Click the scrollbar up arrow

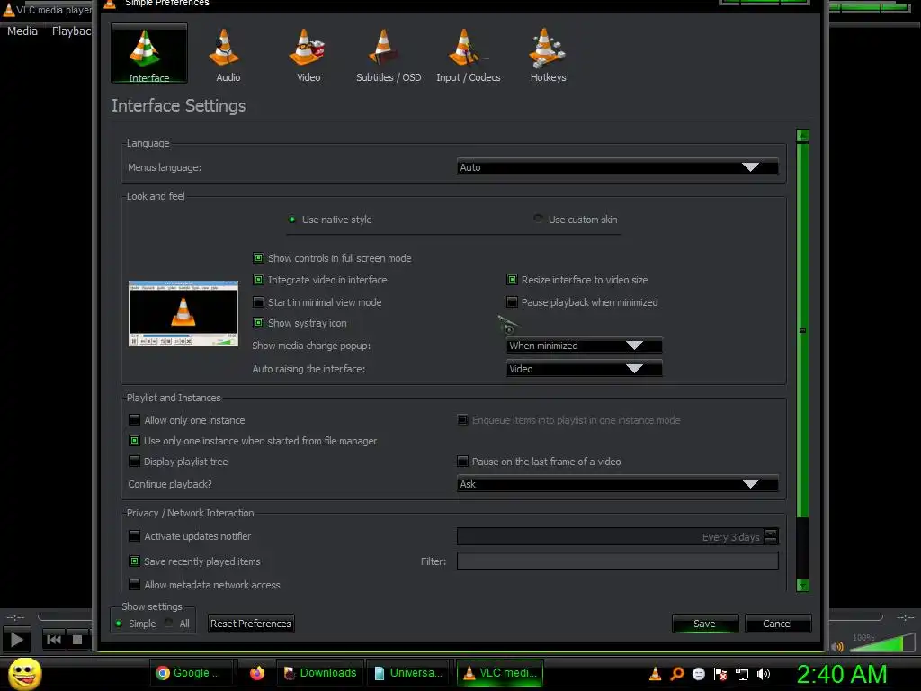click(x=802, y=136)
